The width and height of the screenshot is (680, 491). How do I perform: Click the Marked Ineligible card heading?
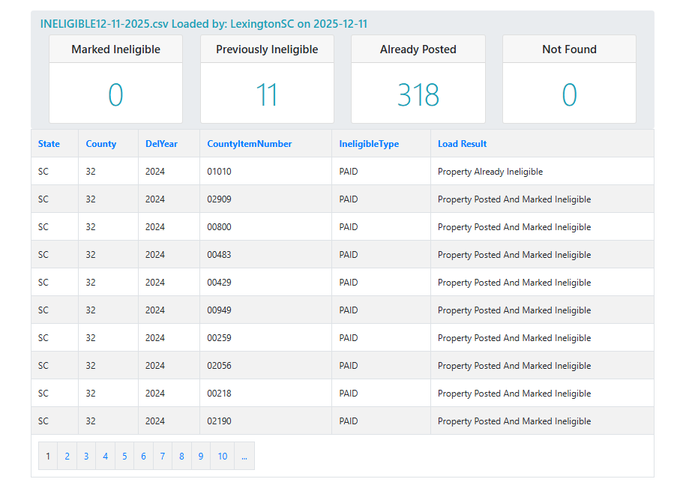click(115, 49)
